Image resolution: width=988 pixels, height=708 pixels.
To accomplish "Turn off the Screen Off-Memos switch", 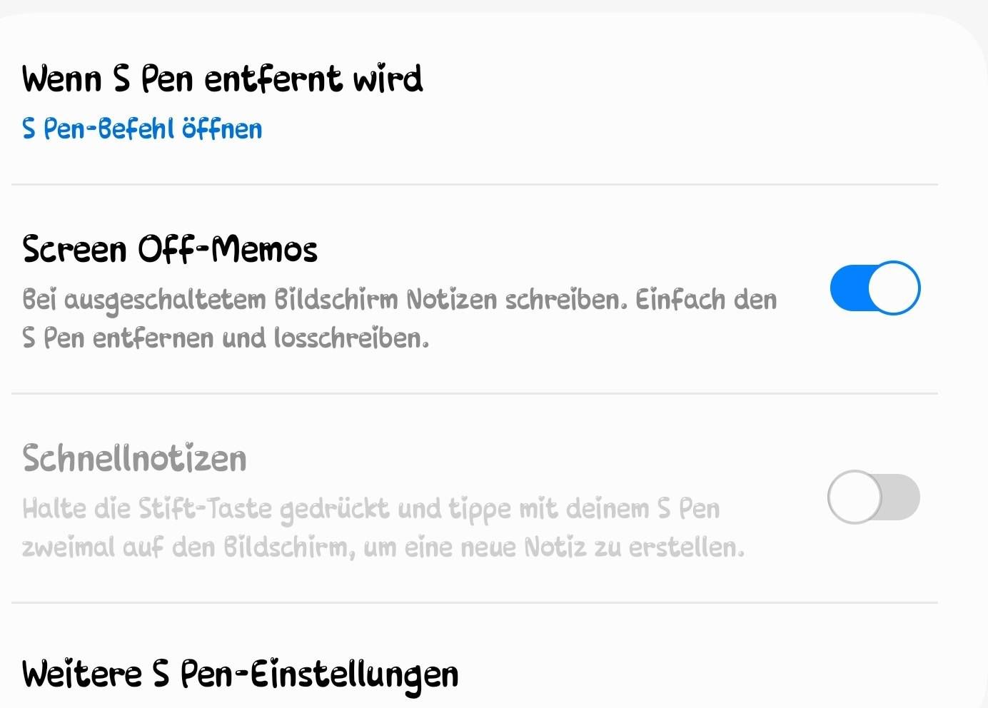I will tap(875, 288).
